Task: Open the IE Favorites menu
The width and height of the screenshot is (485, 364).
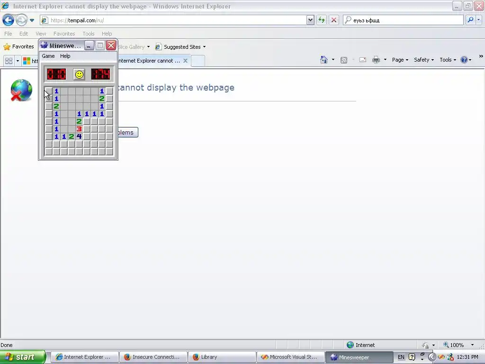Action: [x=64, y=34]
